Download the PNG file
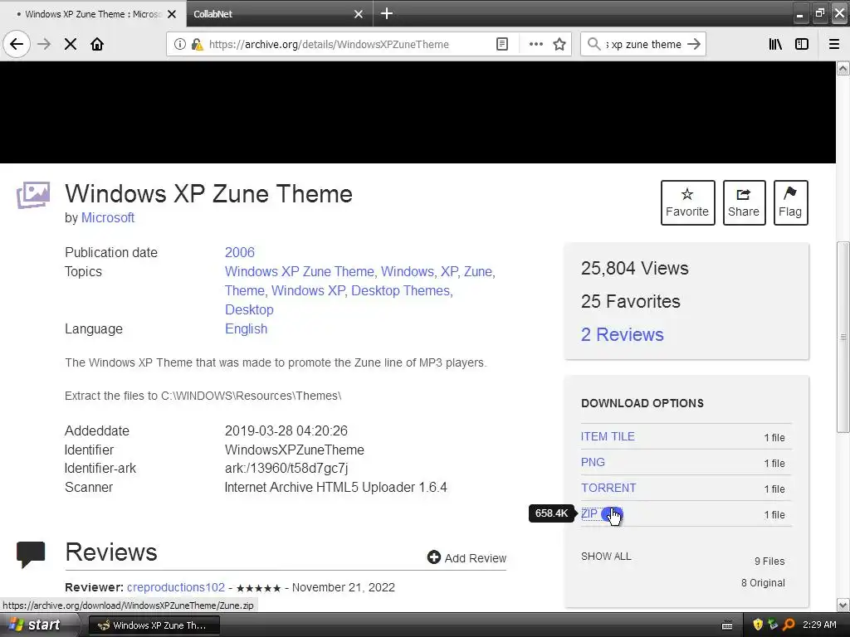Screen dimensions: 850x637 pos(593,462)
